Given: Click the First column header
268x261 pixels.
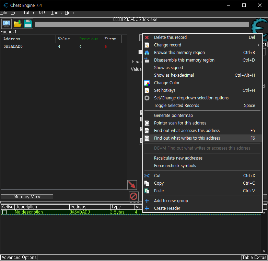Looking at the screenshot, I should point(112,39).
